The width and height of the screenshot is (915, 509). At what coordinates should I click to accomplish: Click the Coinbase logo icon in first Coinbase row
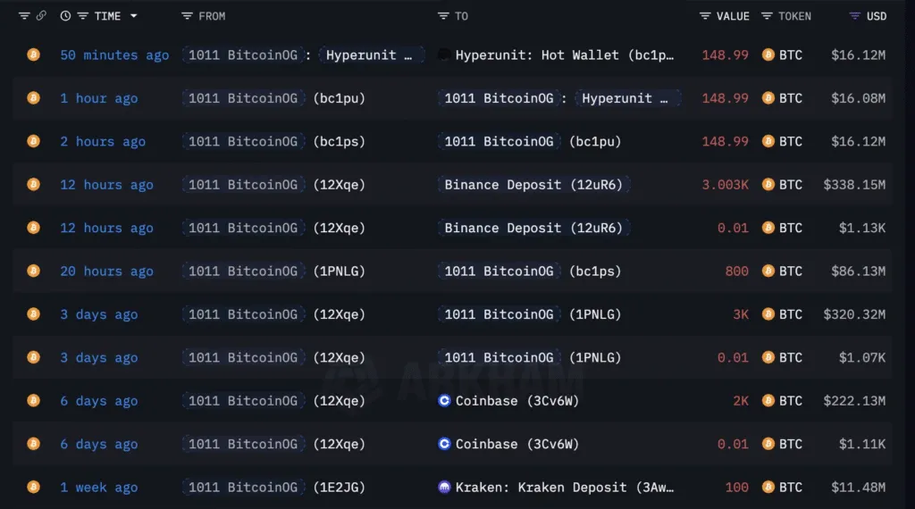(445, 401)
